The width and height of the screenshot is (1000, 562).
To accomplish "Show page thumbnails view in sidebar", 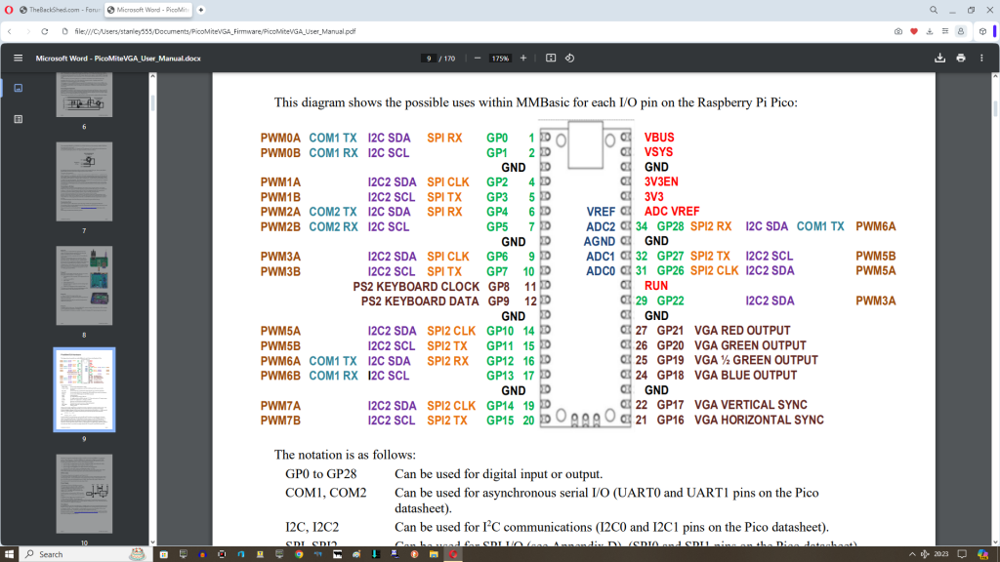I will point(18,88).
